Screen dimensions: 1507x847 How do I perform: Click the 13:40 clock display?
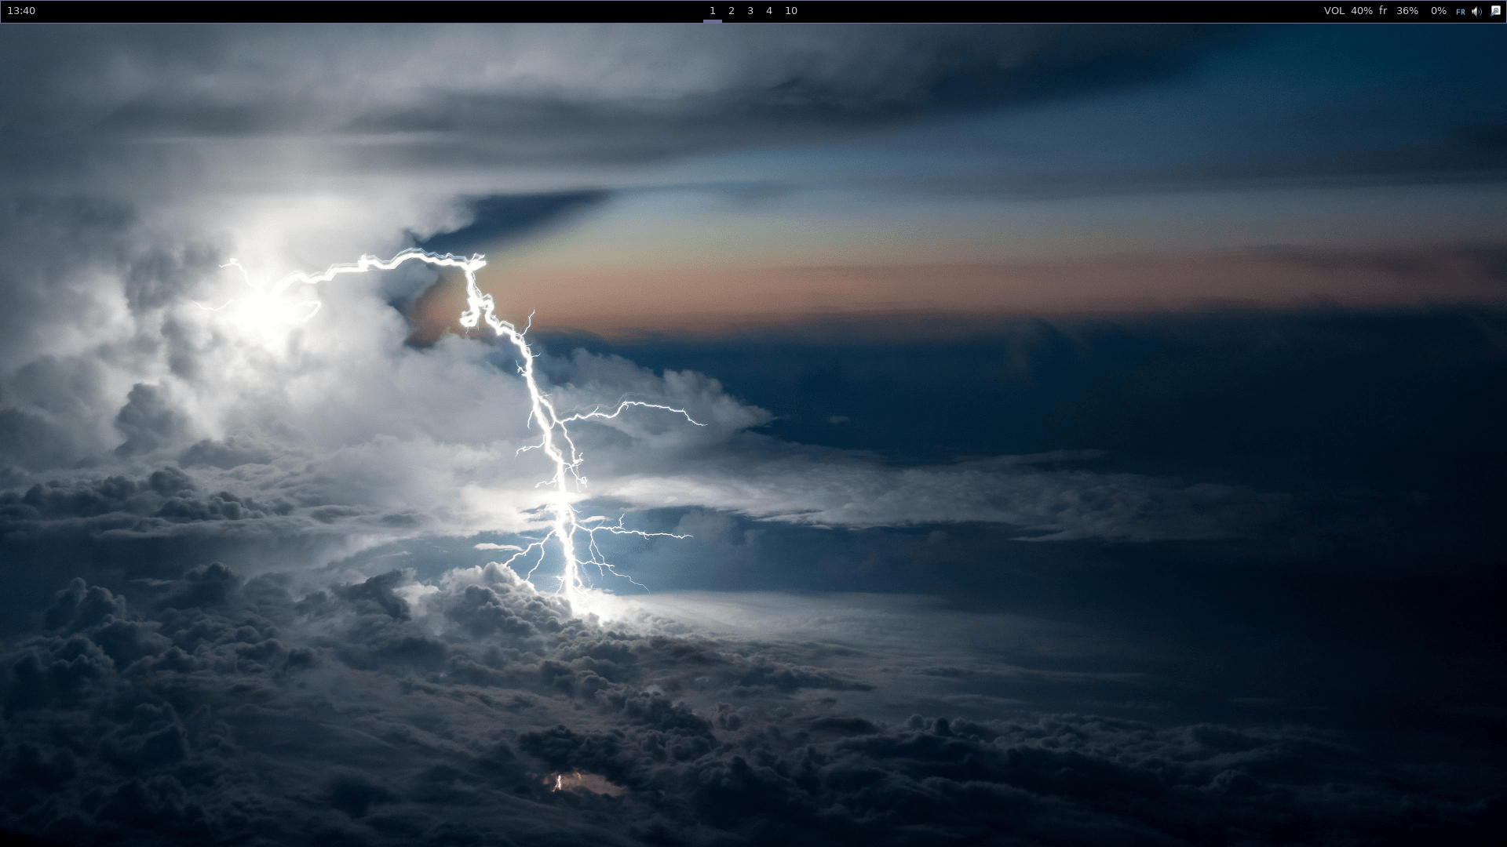coord(23,11)
